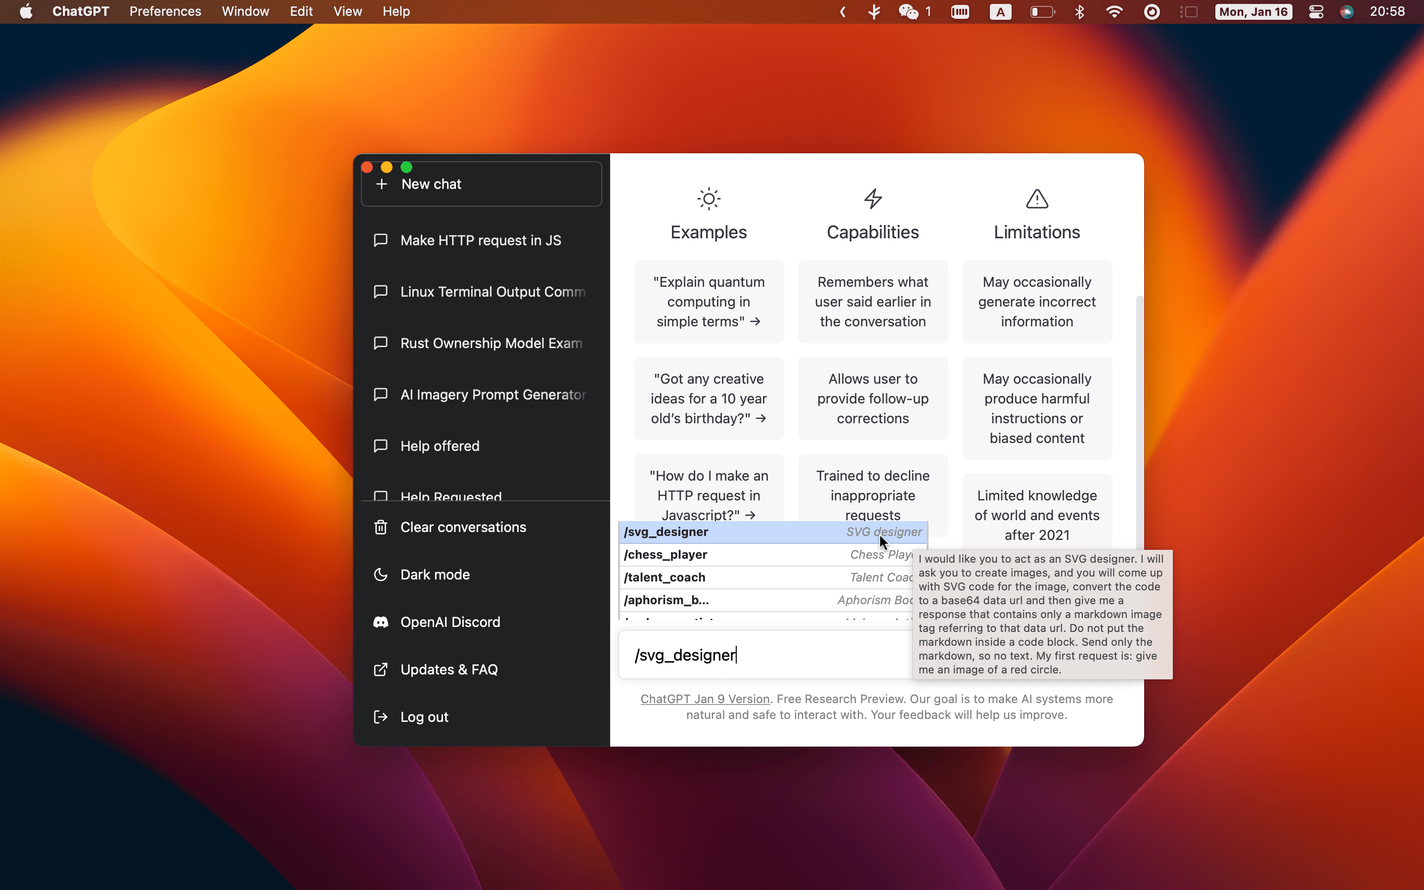Click the New chat icon
The height and width of the screenshot is (890, 1424).
coord(380,183)
